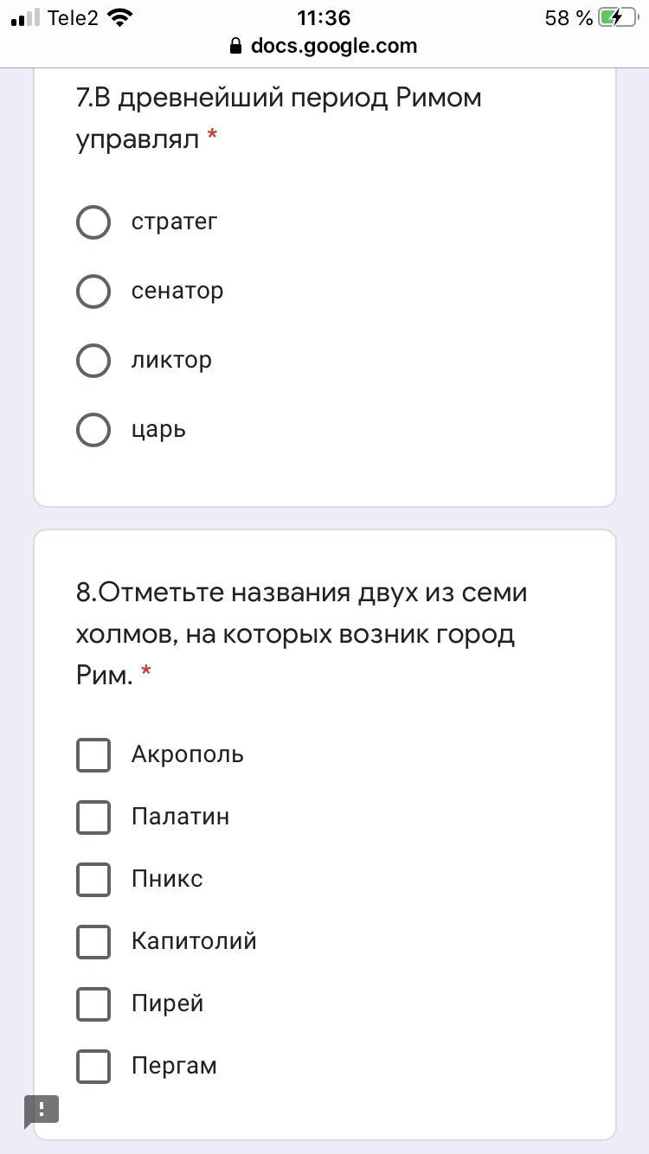
Task: Tap the Wi-Fi status icon
Action: click(x=121, y=18)
